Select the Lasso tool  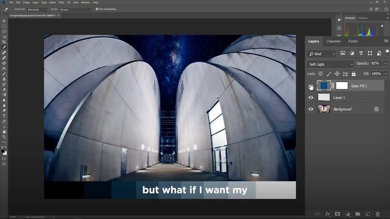[4, 32]
